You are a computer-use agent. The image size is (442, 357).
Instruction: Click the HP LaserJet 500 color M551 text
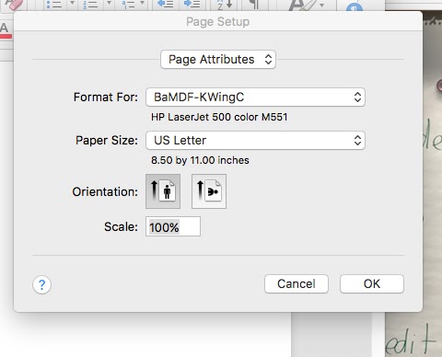point(219,117)
